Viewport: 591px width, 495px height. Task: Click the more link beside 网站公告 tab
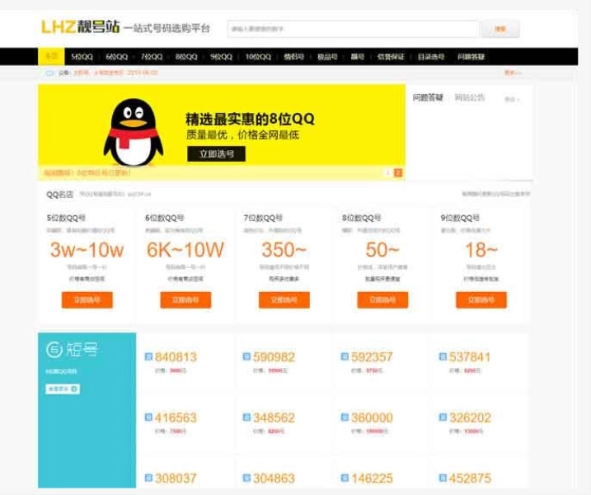(512, 99)
